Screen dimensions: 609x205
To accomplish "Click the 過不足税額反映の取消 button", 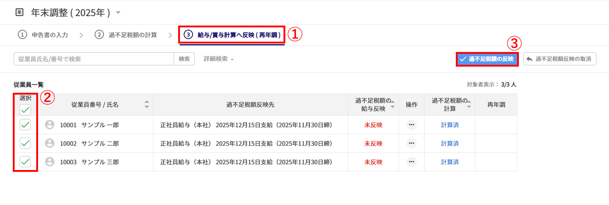I will click(x=560, y=59).
